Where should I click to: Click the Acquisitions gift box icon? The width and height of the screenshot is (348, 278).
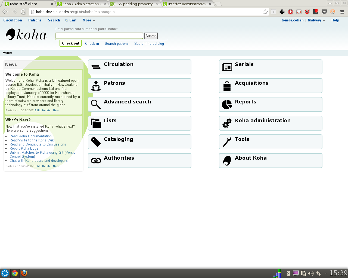[x=227, y=86]
